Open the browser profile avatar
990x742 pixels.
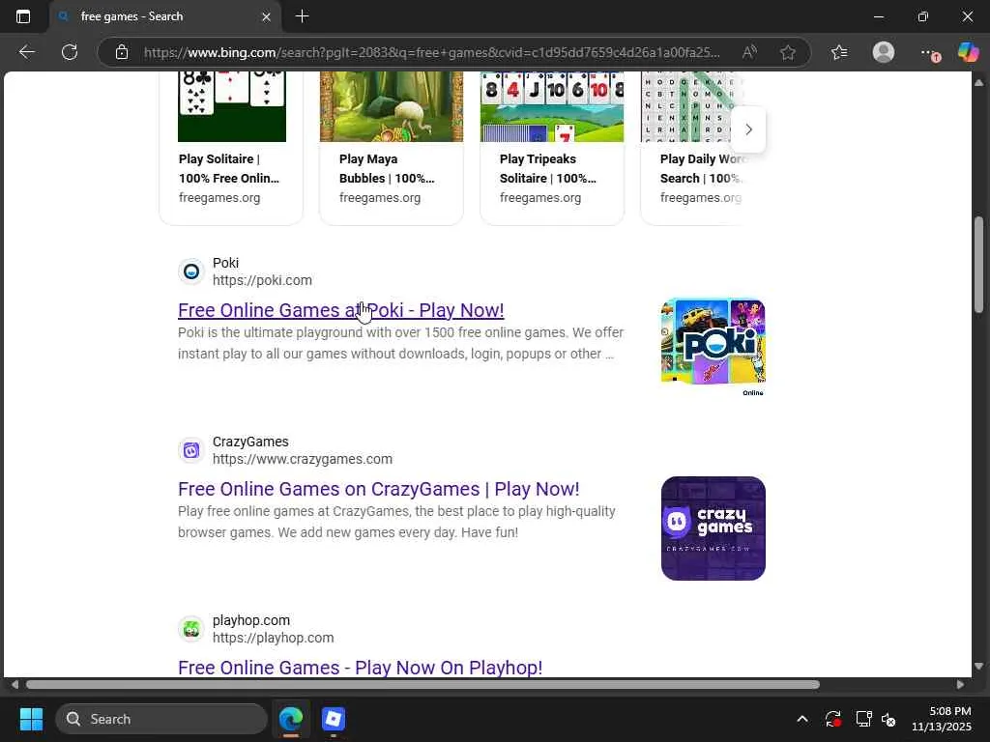point(884,52)
